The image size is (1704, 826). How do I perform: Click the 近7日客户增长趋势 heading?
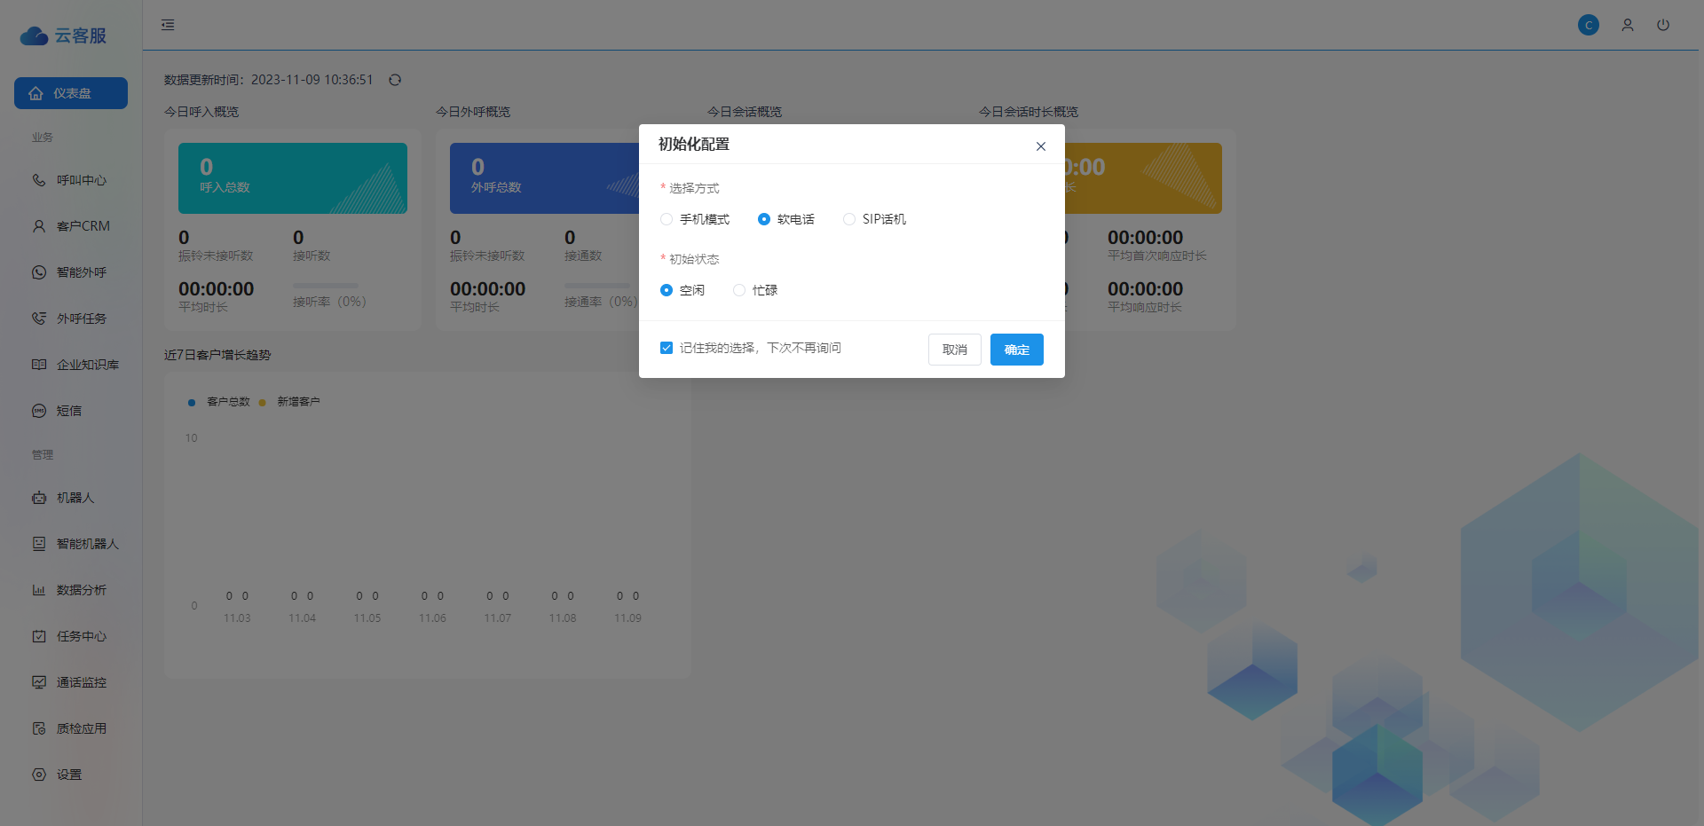pyautogui.click(x=217, y=355)
